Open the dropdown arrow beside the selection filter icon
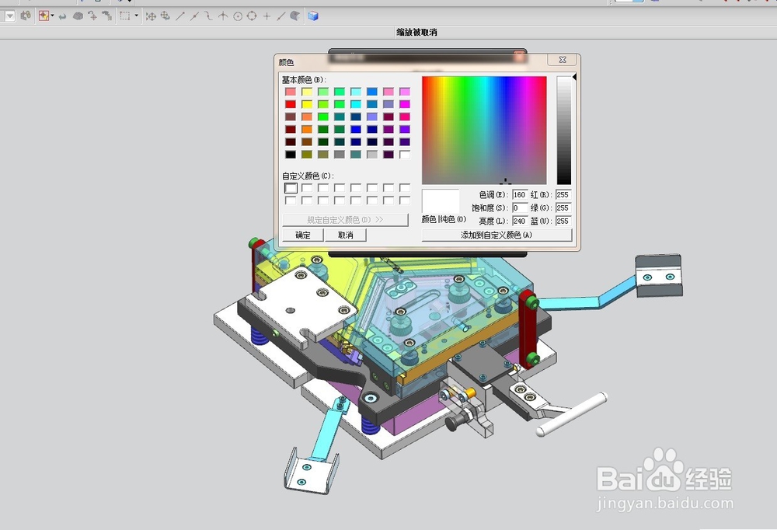777x530 pixels. coord(53,16)
